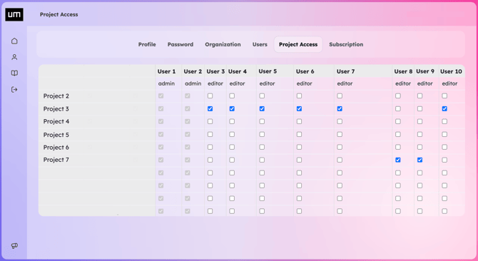Click the User 7 column header
The width and height of the screenshot is (478, 261).
pos(345,71)
